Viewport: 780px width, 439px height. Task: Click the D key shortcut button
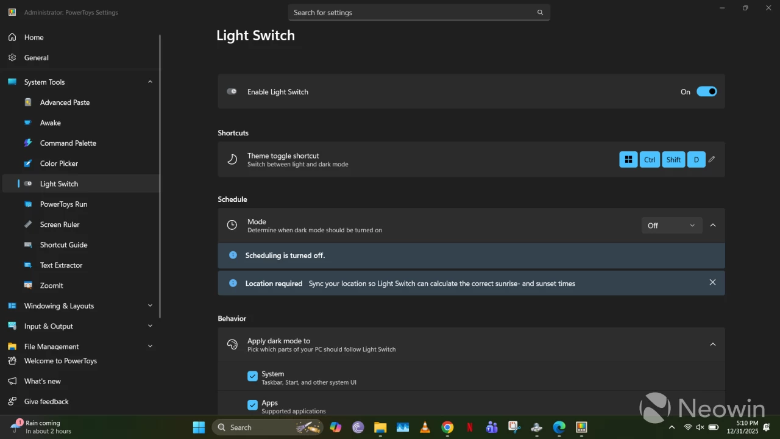[696, 160]
